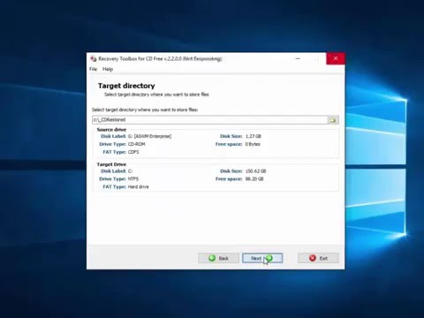The height and width of the screenshot is (318, 424).
Task: Click target Drive Type value 'NTFS'
Action: click(133, 179)
